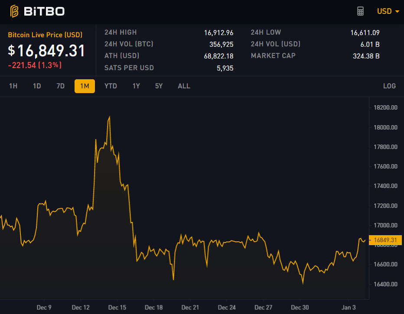The width and height of the screenshot is (404, 314).
Task: Show year-to-date YTD chart
Action: [x=111, y=86]
